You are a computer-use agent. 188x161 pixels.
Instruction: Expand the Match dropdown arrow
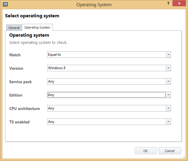pyautogui.click(x=168, y=55)
